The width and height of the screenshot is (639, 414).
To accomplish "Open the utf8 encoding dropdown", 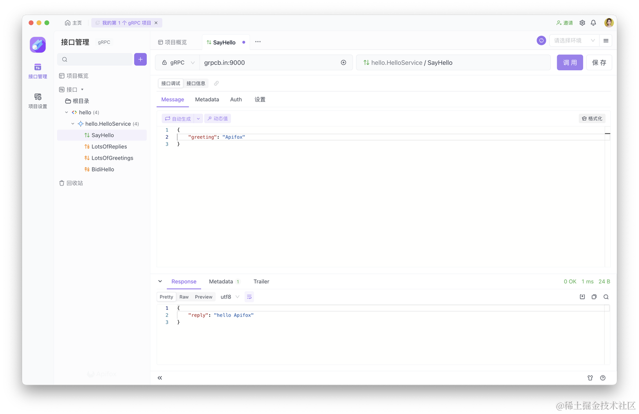I will [230, 297].
